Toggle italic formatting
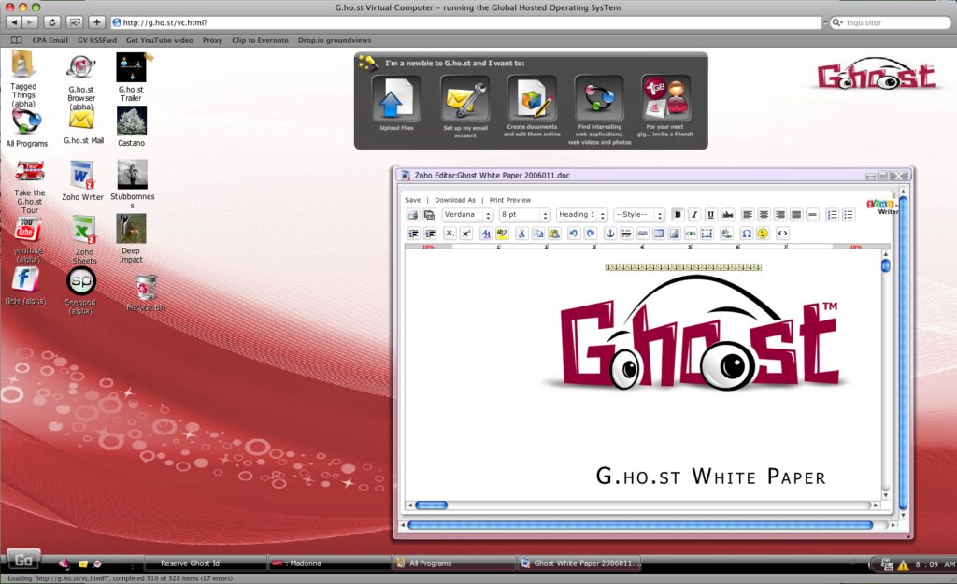 pos(694,215)
